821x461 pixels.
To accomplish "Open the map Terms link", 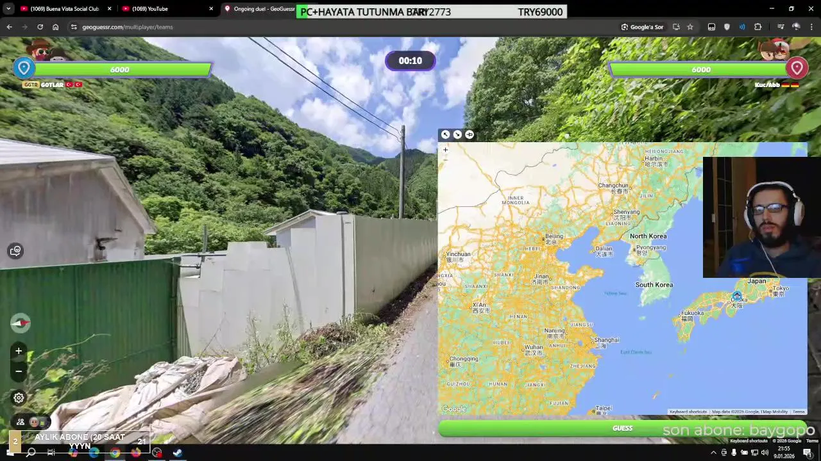I will coord(799,412).
